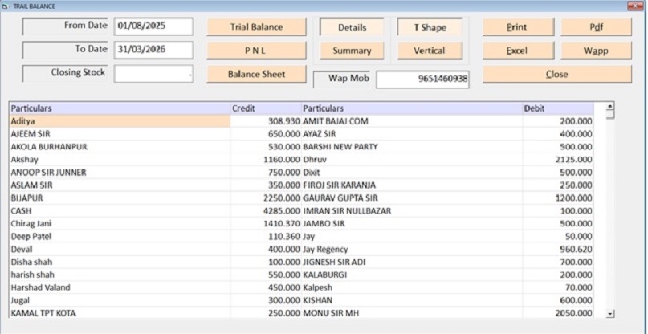This screenshot has height=334, width=648.
Task: Export report to Excel
Action: point(518,51)
